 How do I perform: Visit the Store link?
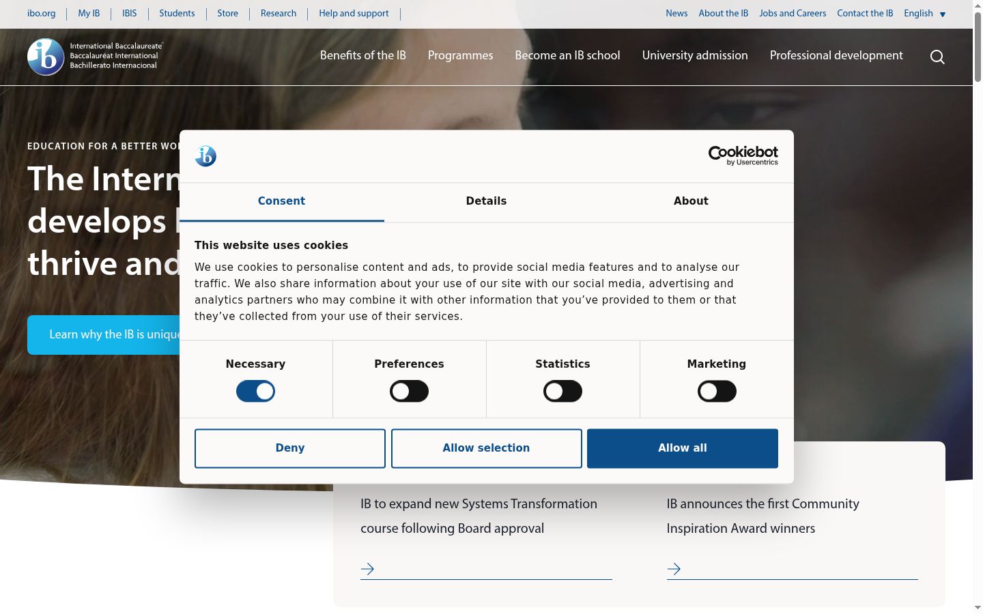[227, 14]
